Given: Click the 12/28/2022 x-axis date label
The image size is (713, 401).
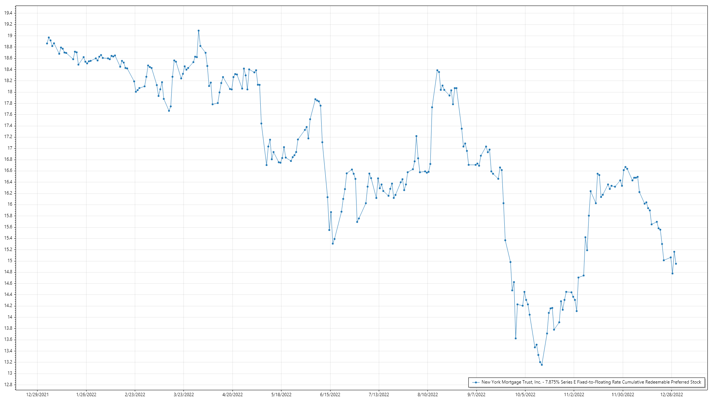Looking at the screenshot, I should pos(671,394).
